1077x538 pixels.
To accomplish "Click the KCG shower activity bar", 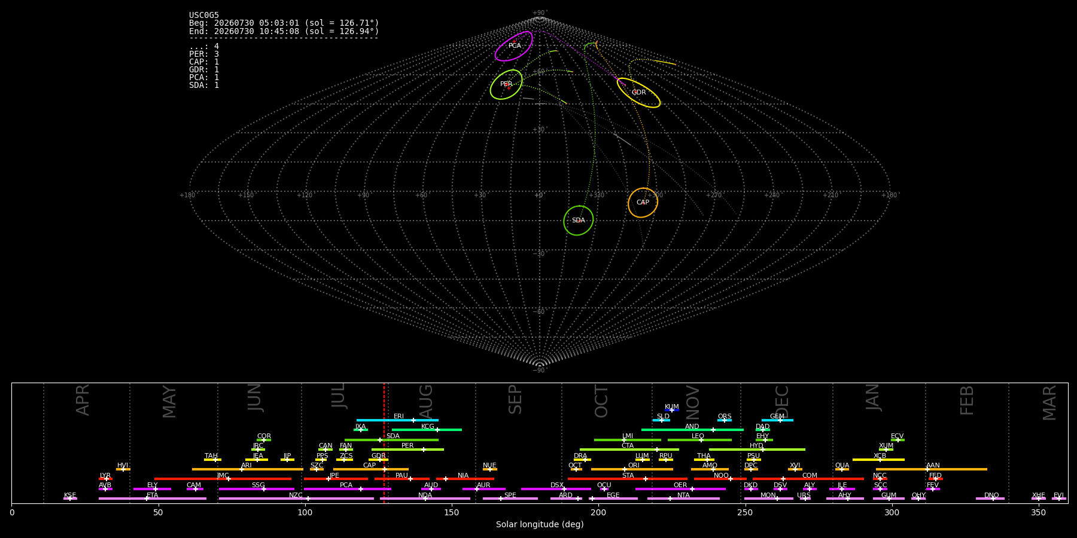I will (x=427, y=430).
